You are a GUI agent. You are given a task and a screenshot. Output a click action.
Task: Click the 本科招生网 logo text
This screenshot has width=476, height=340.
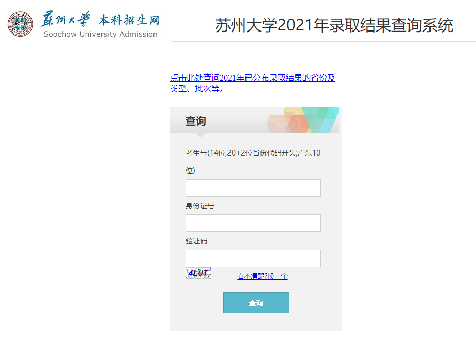[129, 20]
